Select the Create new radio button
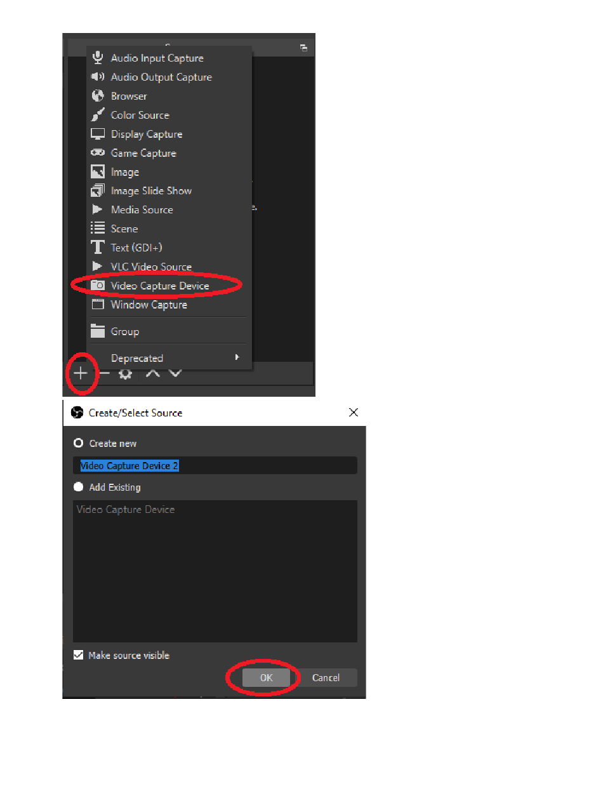The image size is (603, 810). coord(79,443)
